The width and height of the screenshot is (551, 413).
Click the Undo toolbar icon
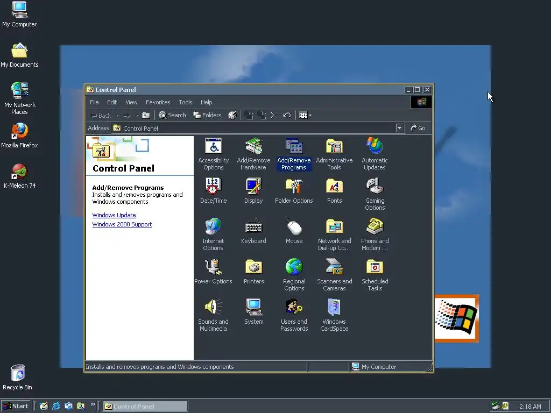coord(287,115)
